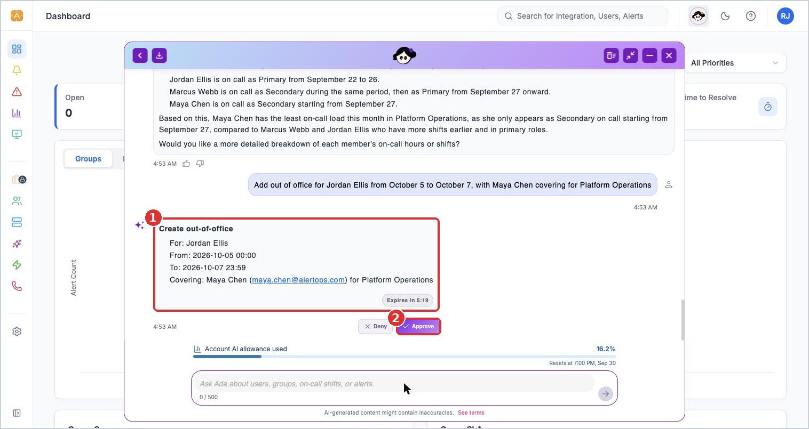Close the Ada chat panel
Screen dimensions: 809x429
point(669,55)
